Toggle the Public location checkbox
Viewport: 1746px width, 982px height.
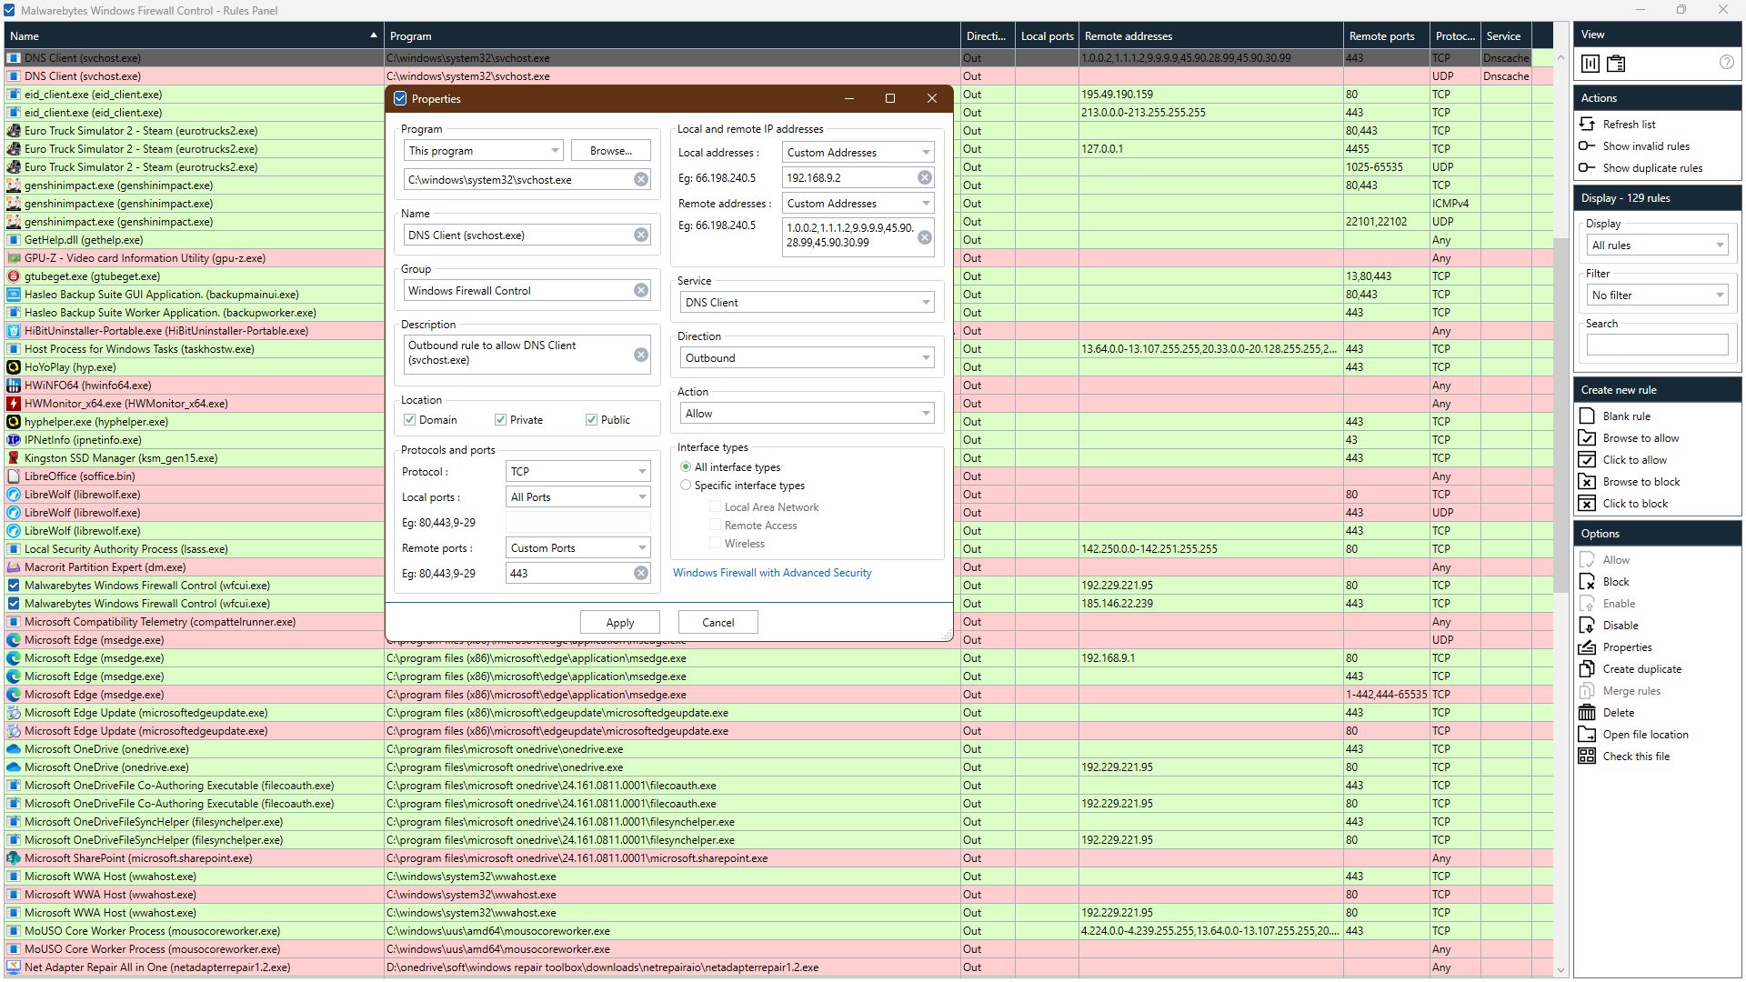point(591,419)
